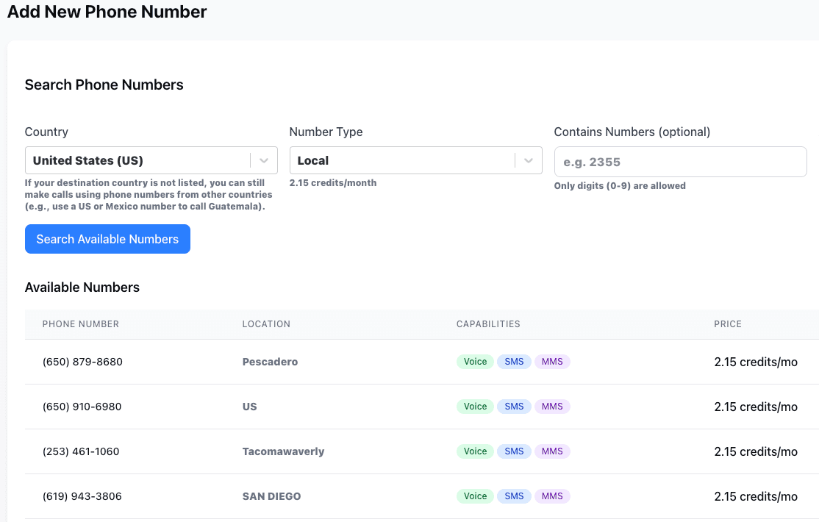Click the Tacomawaverly location cell

click(x=283, y=451)
